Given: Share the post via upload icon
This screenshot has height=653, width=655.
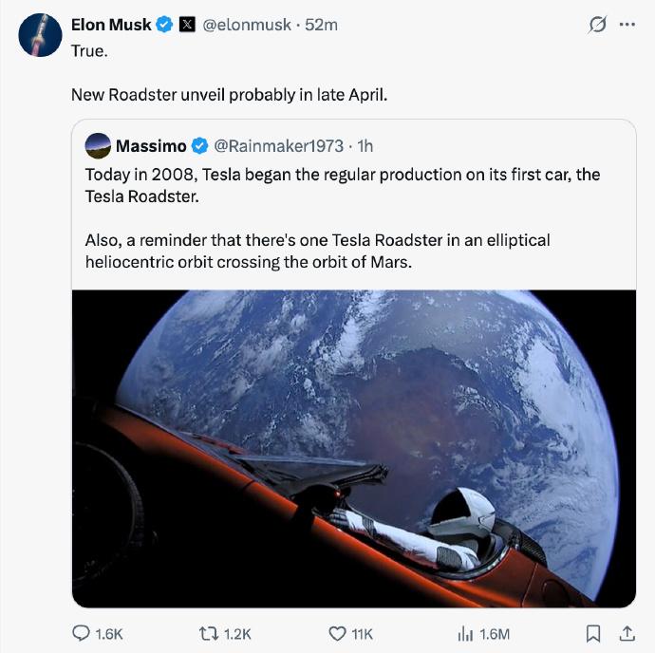Looking at the screenshot, I should tap(627, 632).
